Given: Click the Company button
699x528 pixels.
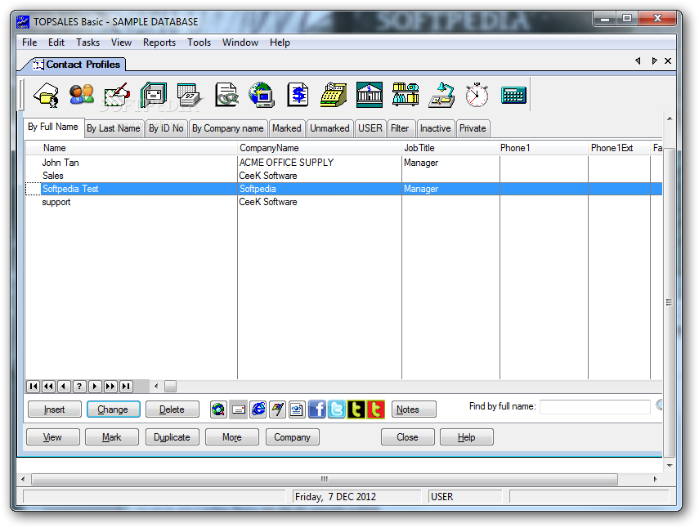Looking at the screenshot, I should pos(293,437).
